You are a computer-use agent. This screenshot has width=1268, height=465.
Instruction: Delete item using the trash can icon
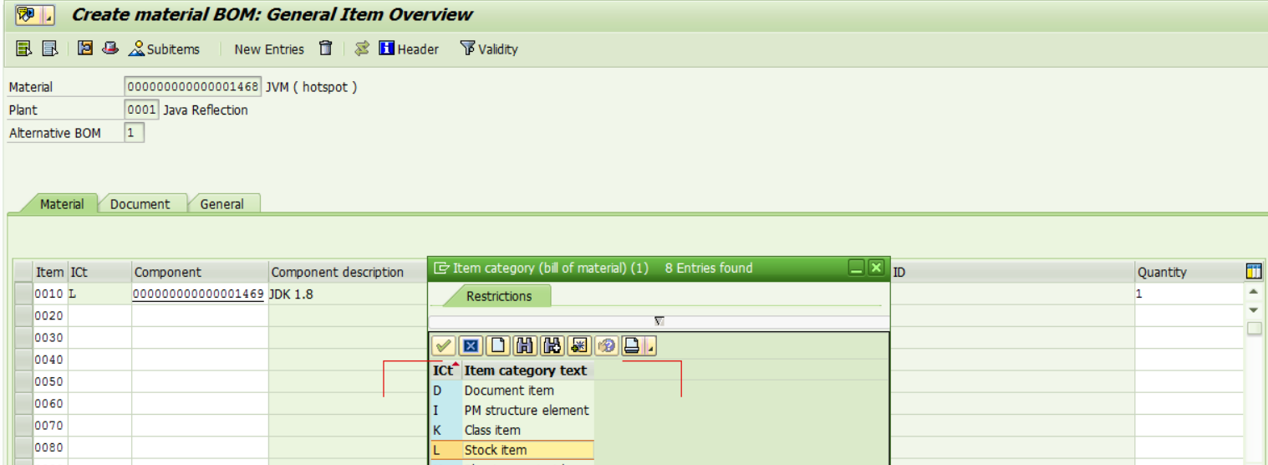(x=326, y=49)
